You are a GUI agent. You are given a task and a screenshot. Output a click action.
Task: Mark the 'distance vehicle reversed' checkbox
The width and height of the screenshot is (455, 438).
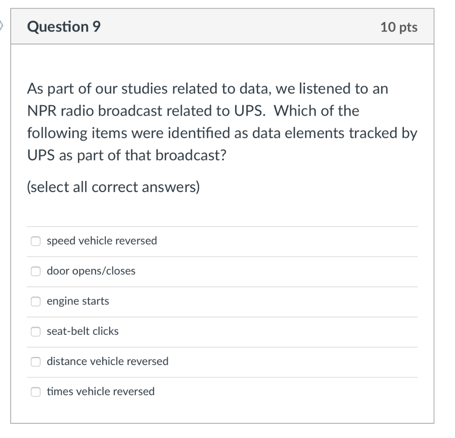click(36, 362)
